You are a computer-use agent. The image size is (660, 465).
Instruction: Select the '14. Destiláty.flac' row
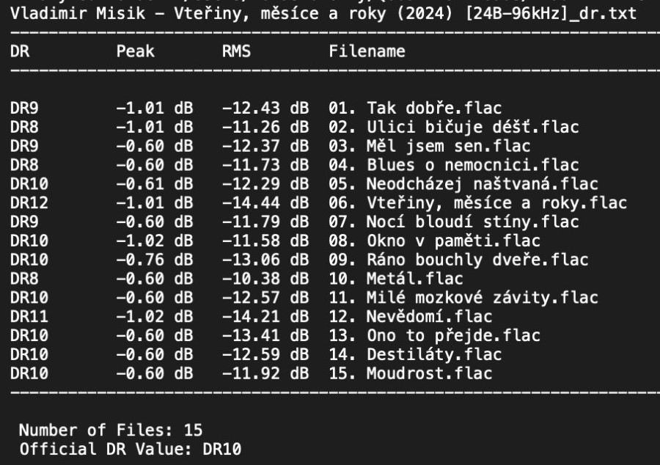click(x=415, y=356)
